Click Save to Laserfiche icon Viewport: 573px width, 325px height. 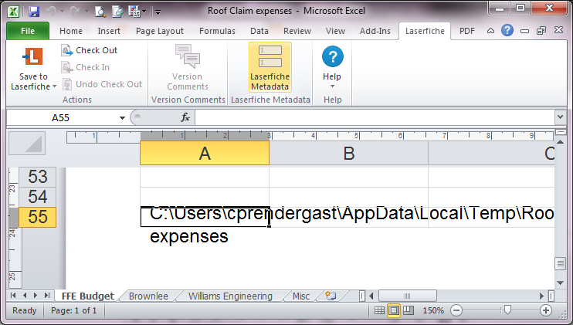(33, 56)
